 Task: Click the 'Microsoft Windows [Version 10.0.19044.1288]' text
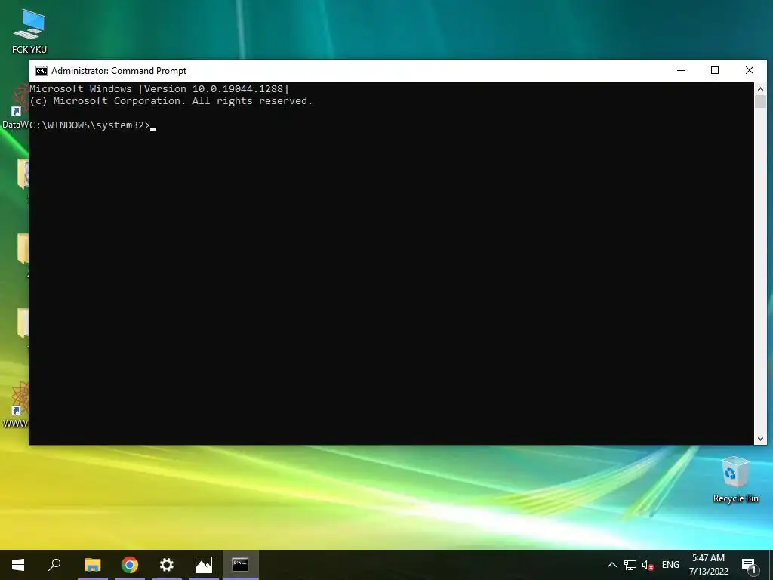[x=159, y=89]
